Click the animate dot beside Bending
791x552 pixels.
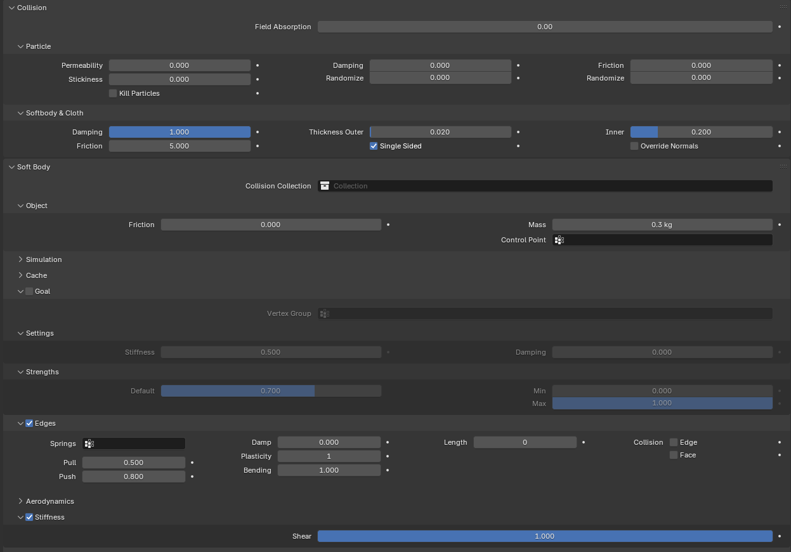pos(388,470)
